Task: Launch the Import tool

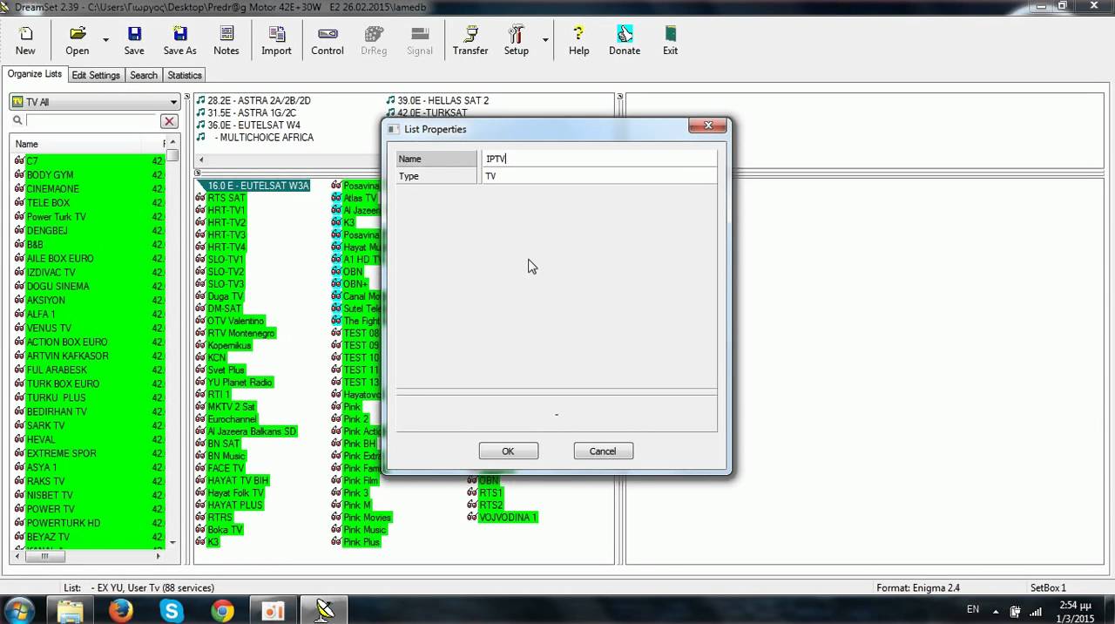Action: [276, 40]
